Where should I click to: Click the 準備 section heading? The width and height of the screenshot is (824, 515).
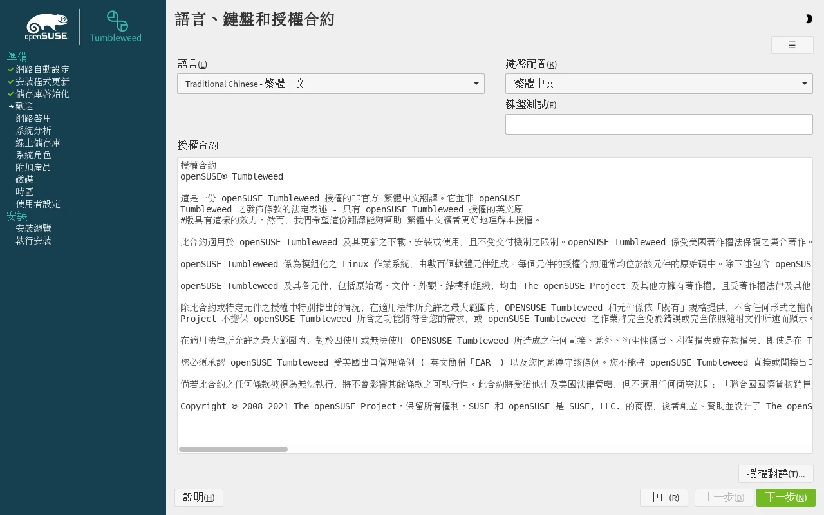(x=17, y=57)
